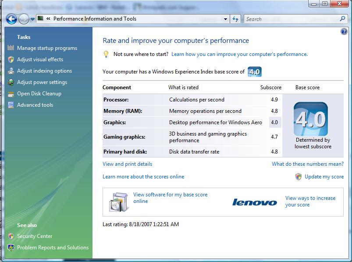Click 'Desktop performance for Windows Aero' text
352x262 pixels.
[216, 122]
